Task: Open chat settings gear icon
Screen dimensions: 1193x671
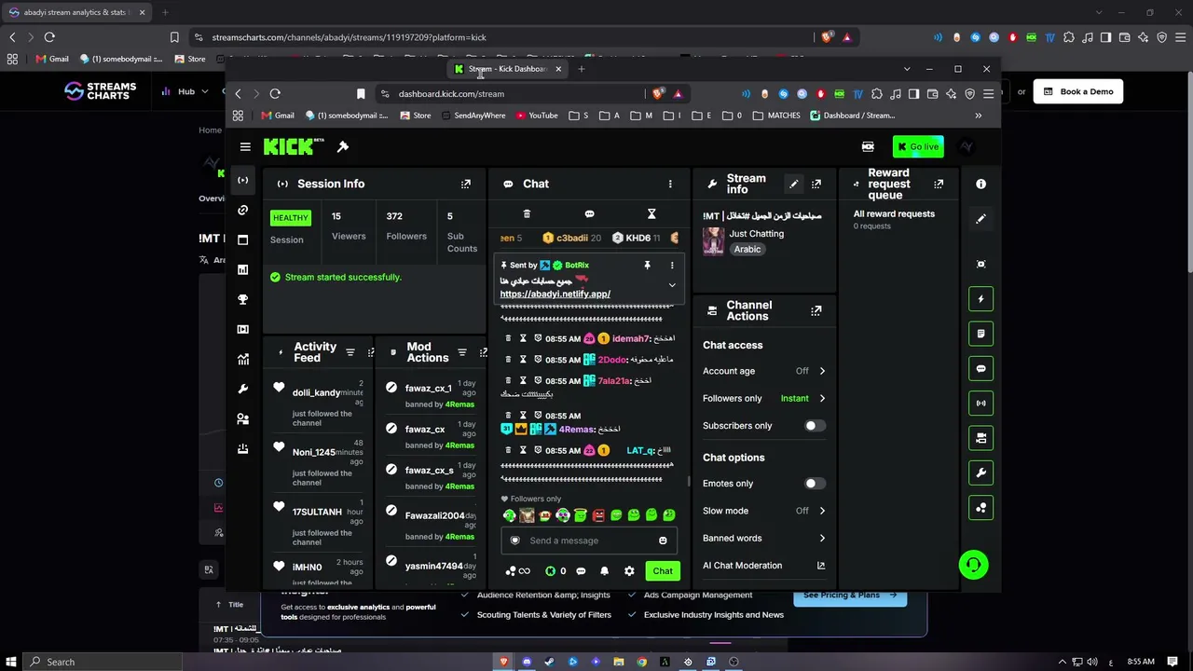Action: tap(629, 571)
